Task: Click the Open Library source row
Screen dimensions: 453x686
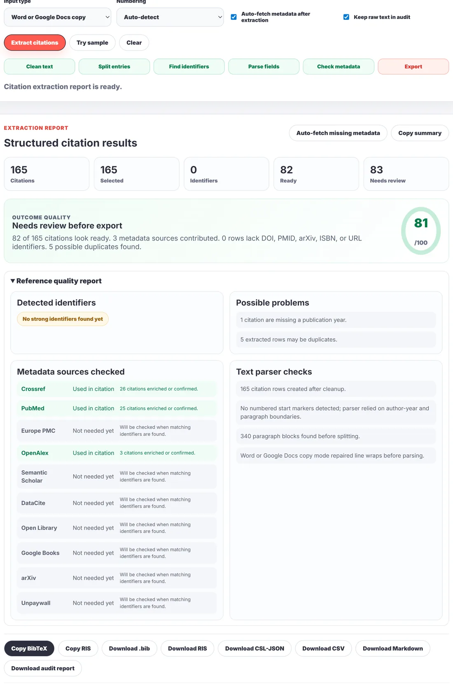Action: [117, 528]
